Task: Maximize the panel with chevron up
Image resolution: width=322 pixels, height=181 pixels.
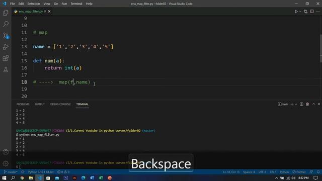Action: [x=313, y=104]
